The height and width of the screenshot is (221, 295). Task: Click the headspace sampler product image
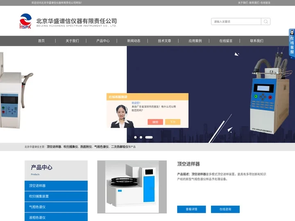coord(132,187)
